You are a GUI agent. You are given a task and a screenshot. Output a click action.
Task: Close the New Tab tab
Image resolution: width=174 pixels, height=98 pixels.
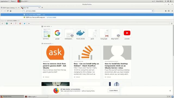pyautogui.click(x=39, y=8)
